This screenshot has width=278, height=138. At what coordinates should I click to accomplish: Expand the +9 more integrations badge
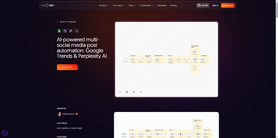coord(76,31)
